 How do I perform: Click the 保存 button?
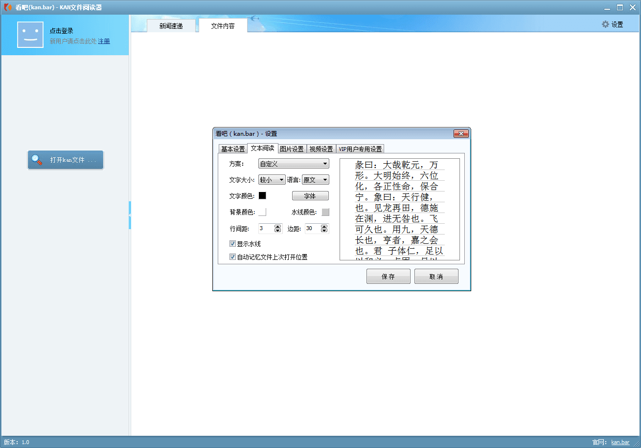tap(388, 277)
